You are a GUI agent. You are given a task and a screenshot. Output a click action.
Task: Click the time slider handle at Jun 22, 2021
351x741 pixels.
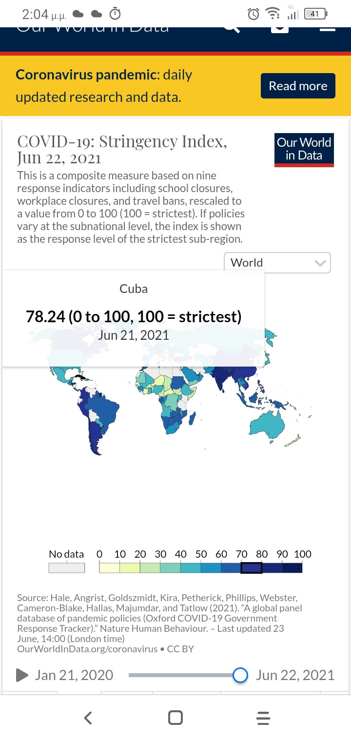pos(240,675)
